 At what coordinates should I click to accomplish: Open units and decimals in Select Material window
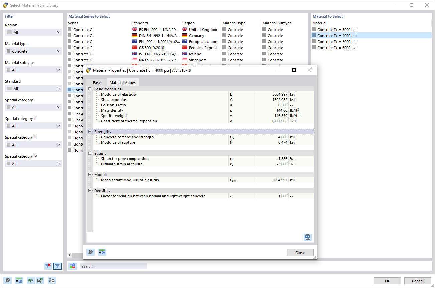pyautogui.click(x=19, y=281)
